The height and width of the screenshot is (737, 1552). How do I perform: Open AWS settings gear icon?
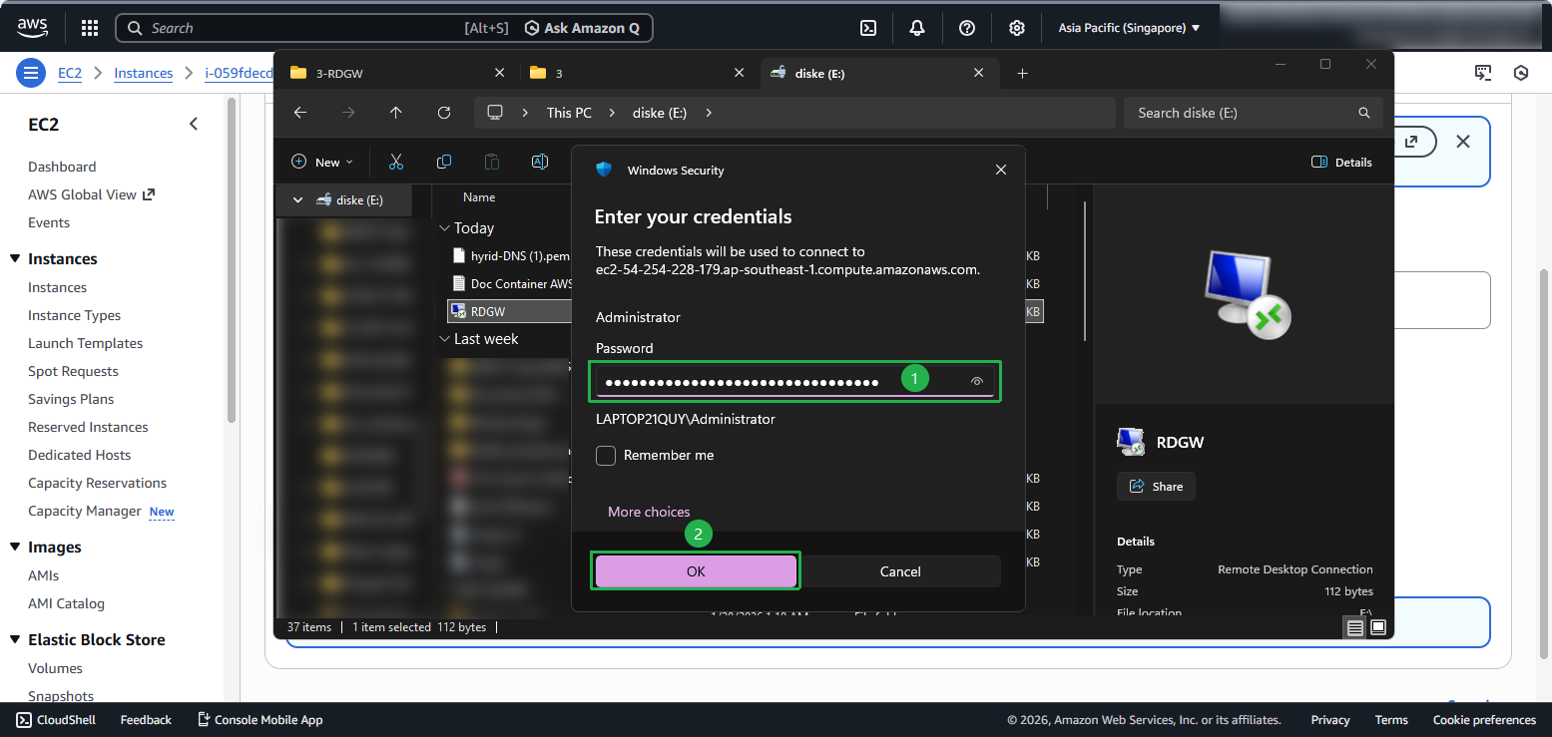1016,28
